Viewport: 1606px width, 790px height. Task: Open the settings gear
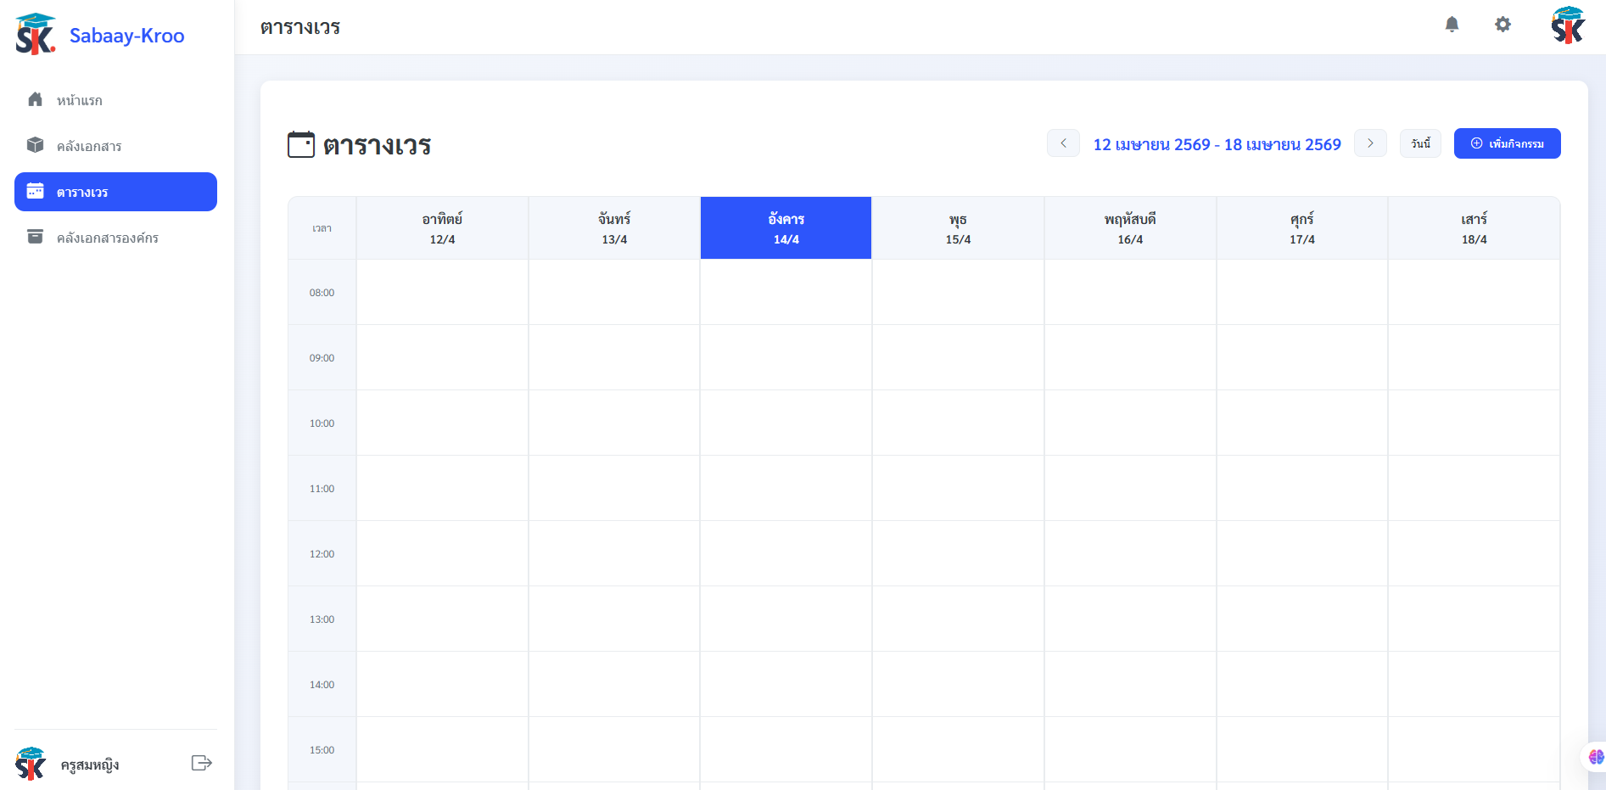coord(1502,25)
